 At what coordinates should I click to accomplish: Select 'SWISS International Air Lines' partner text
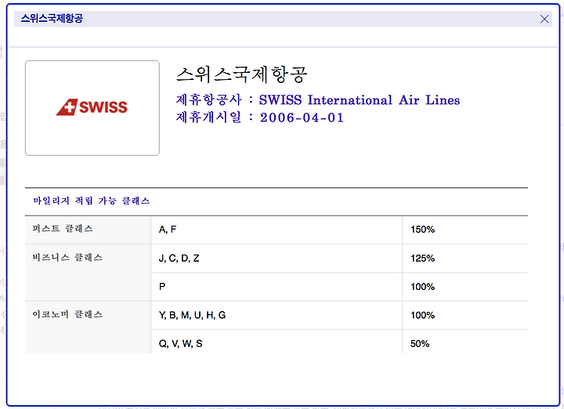pyautogui.click(x=360, y=100)
